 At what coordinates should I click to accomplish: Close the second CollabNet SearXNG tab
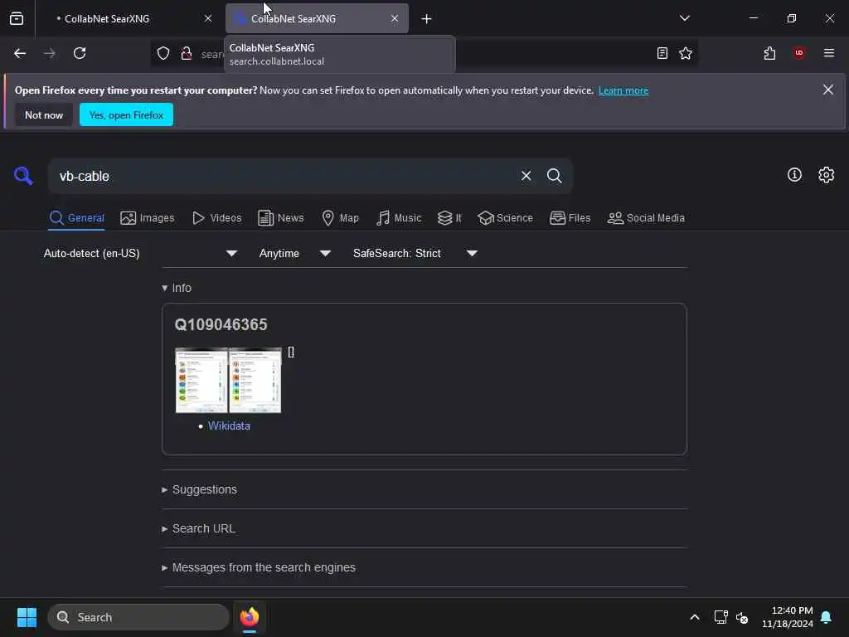(394, 18)
